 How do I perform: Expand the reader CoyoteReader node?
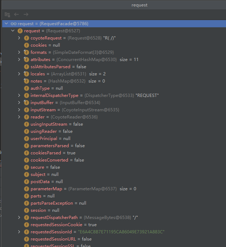pyautogui.click(x=19, y=117)
